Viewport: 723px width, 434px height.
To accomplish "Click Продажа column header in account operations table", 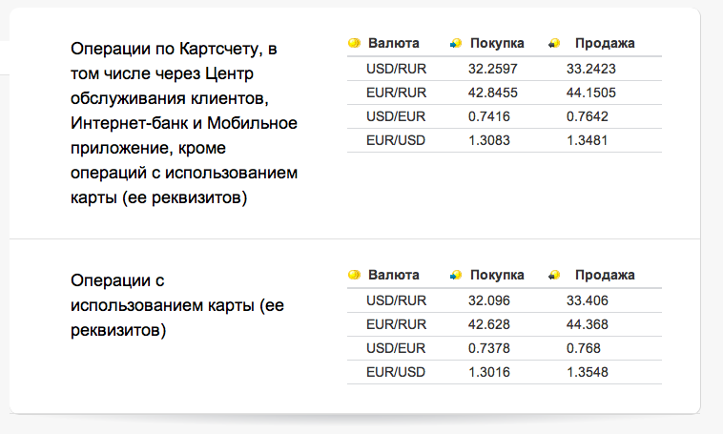I will coord(604,43).
